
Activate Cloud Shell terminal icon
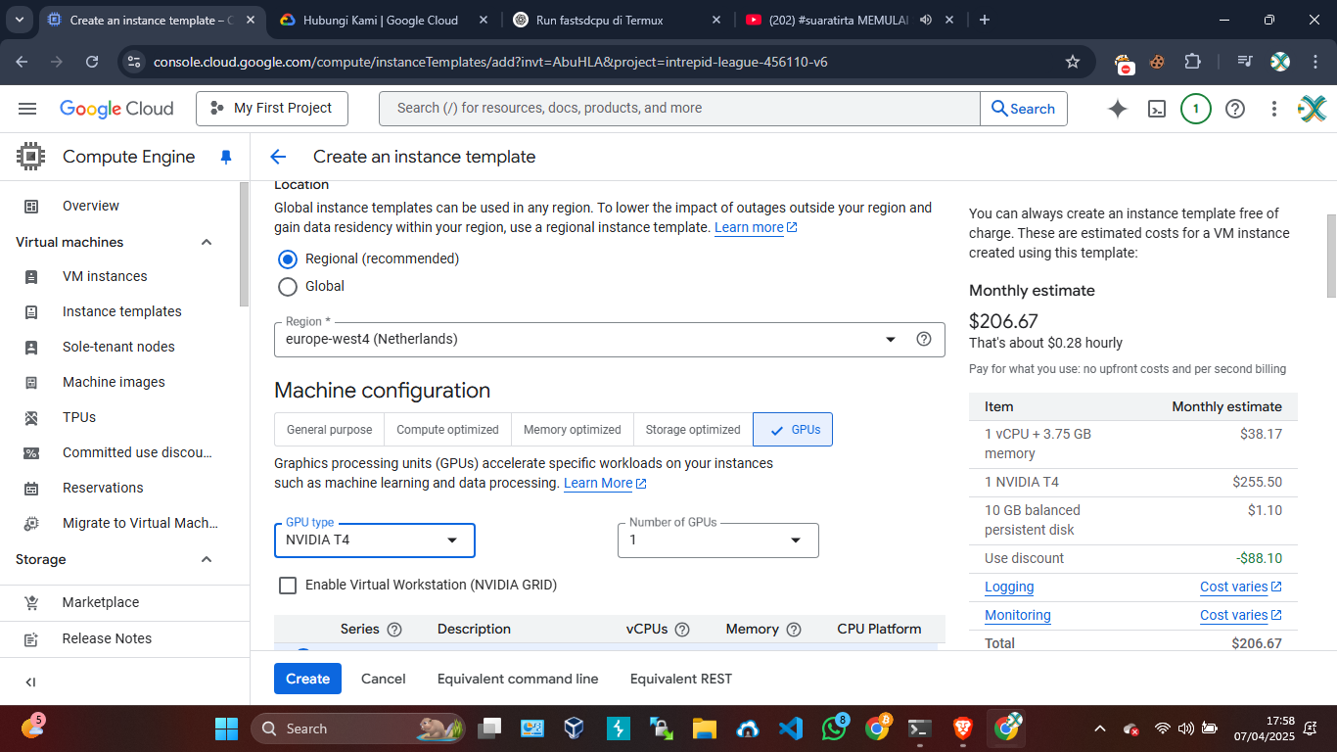pos(1157,109)
